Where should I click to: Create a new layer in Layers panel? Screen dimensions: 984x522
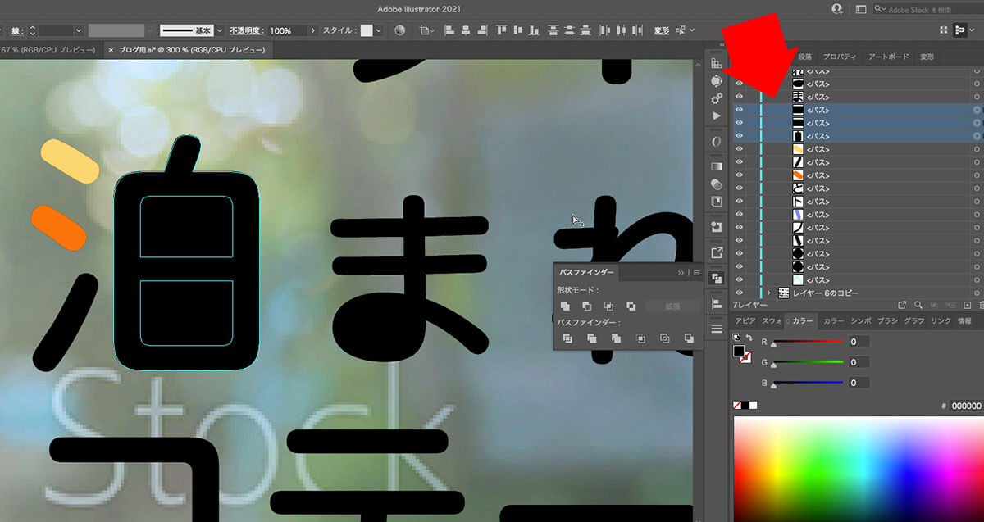tap(967, 305)
